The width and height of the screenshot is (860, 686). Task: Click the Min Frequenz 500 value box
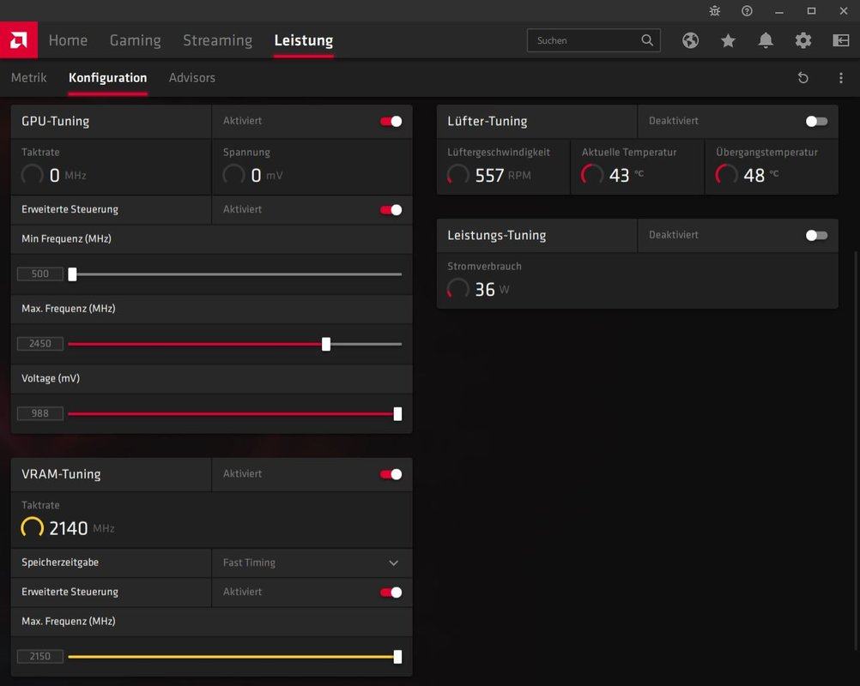click(x=40, y=274)
